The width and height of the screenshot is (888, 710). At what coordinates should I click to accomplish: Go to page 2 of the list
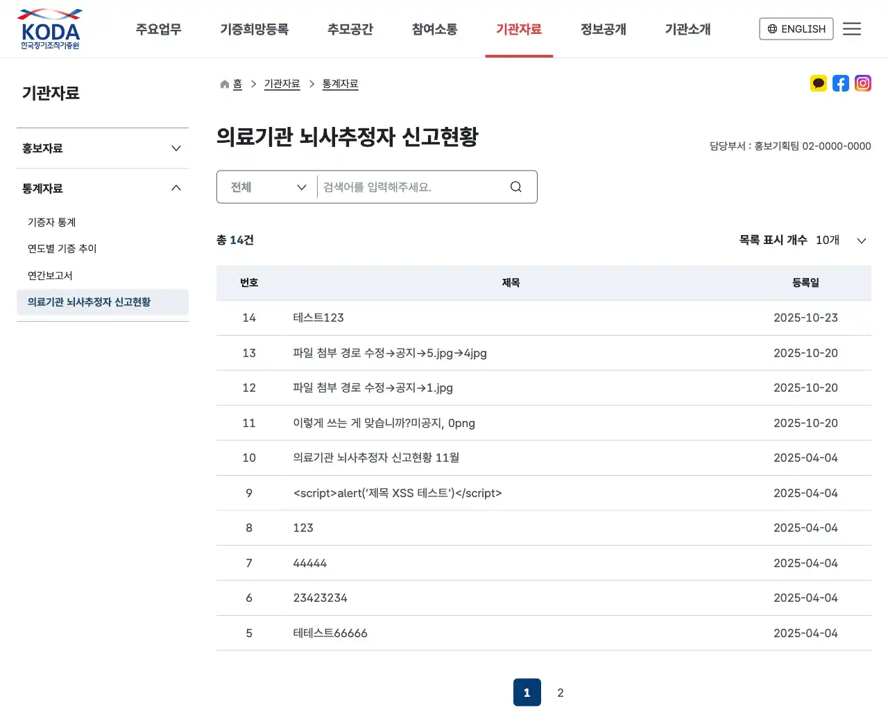click(560, 692)
